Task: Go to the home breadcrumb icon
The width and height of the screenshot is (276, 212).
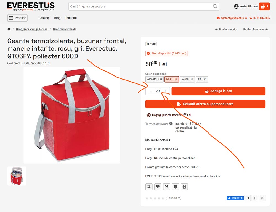Action: click(9, 29)
